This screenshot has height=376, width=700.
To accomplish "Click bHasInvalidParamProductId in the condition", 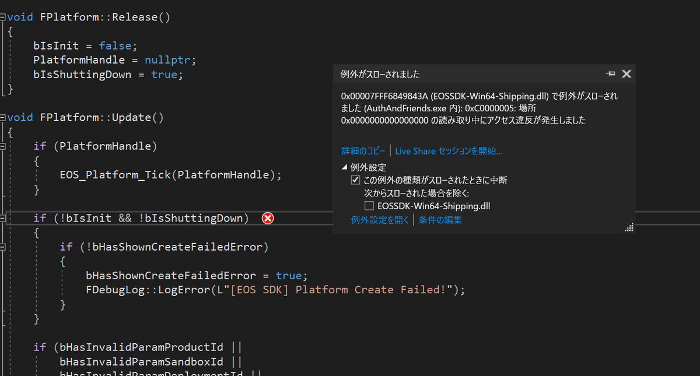I will (142, 347).
